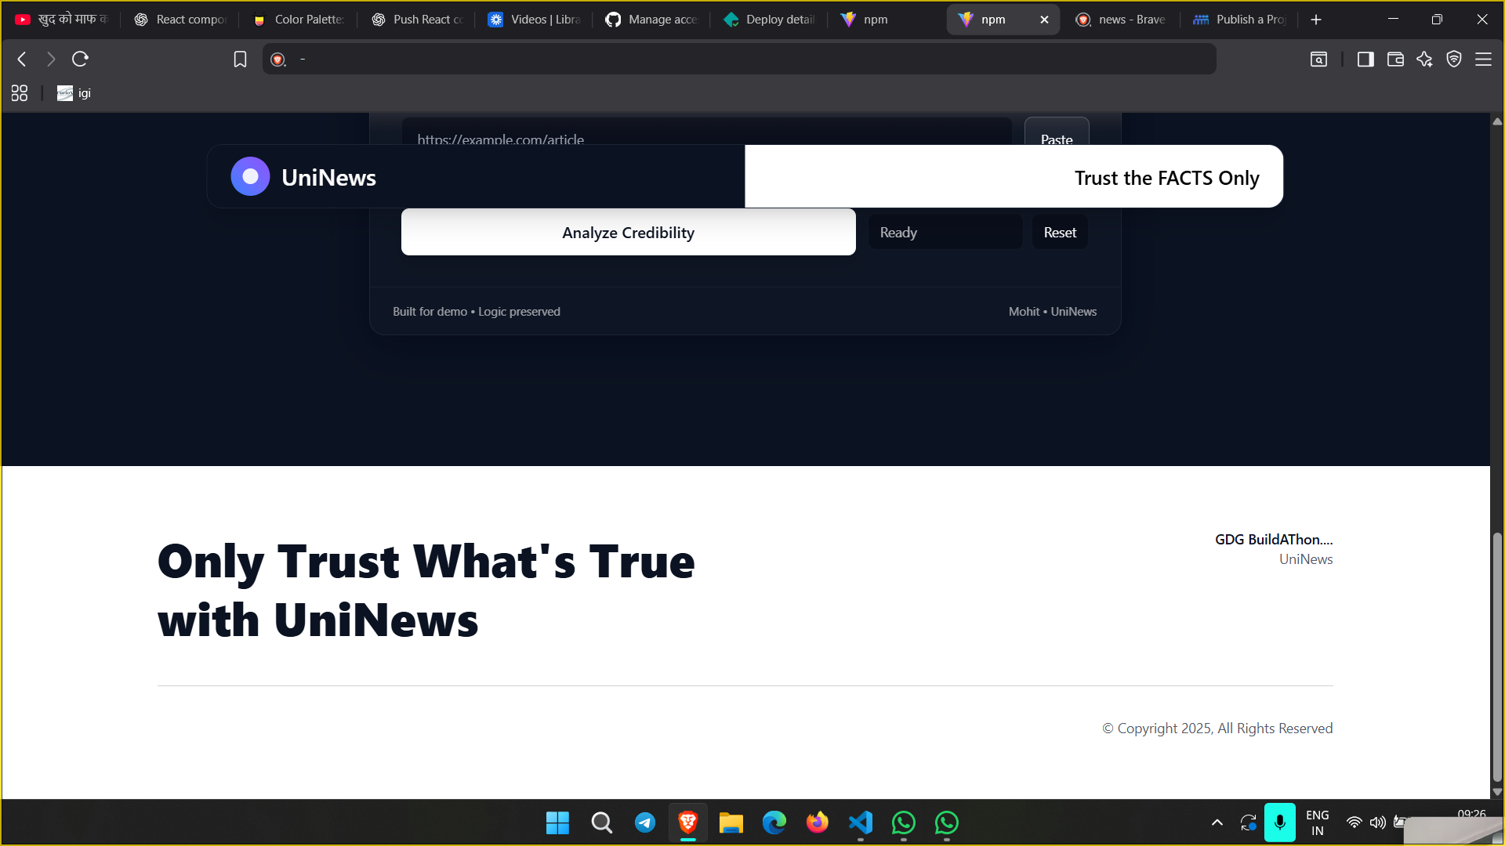This screenshot has height=846, width=1505.
Task: Open Brave Wallet icon in toolbar
Action: click(x=1395, y=60)
